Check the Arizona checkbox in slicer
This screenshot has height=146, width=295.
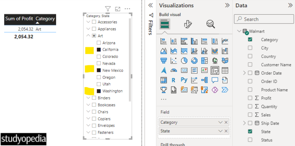click(99, 43)
